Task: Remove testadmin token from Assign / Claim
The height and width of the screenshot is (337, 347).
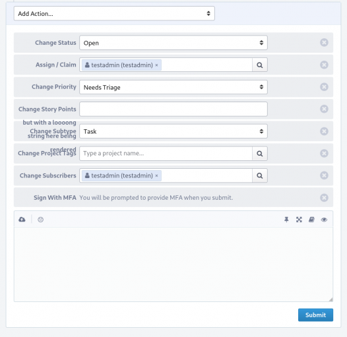Action: 157,65
